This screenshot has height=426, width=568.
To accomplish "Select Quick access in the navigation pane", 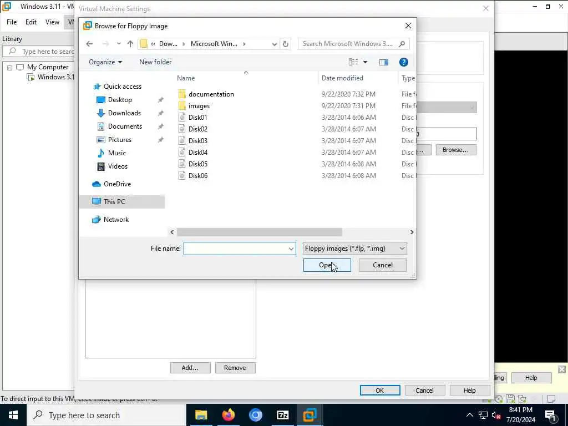I will pyautogui.click(x=123, y=86).
